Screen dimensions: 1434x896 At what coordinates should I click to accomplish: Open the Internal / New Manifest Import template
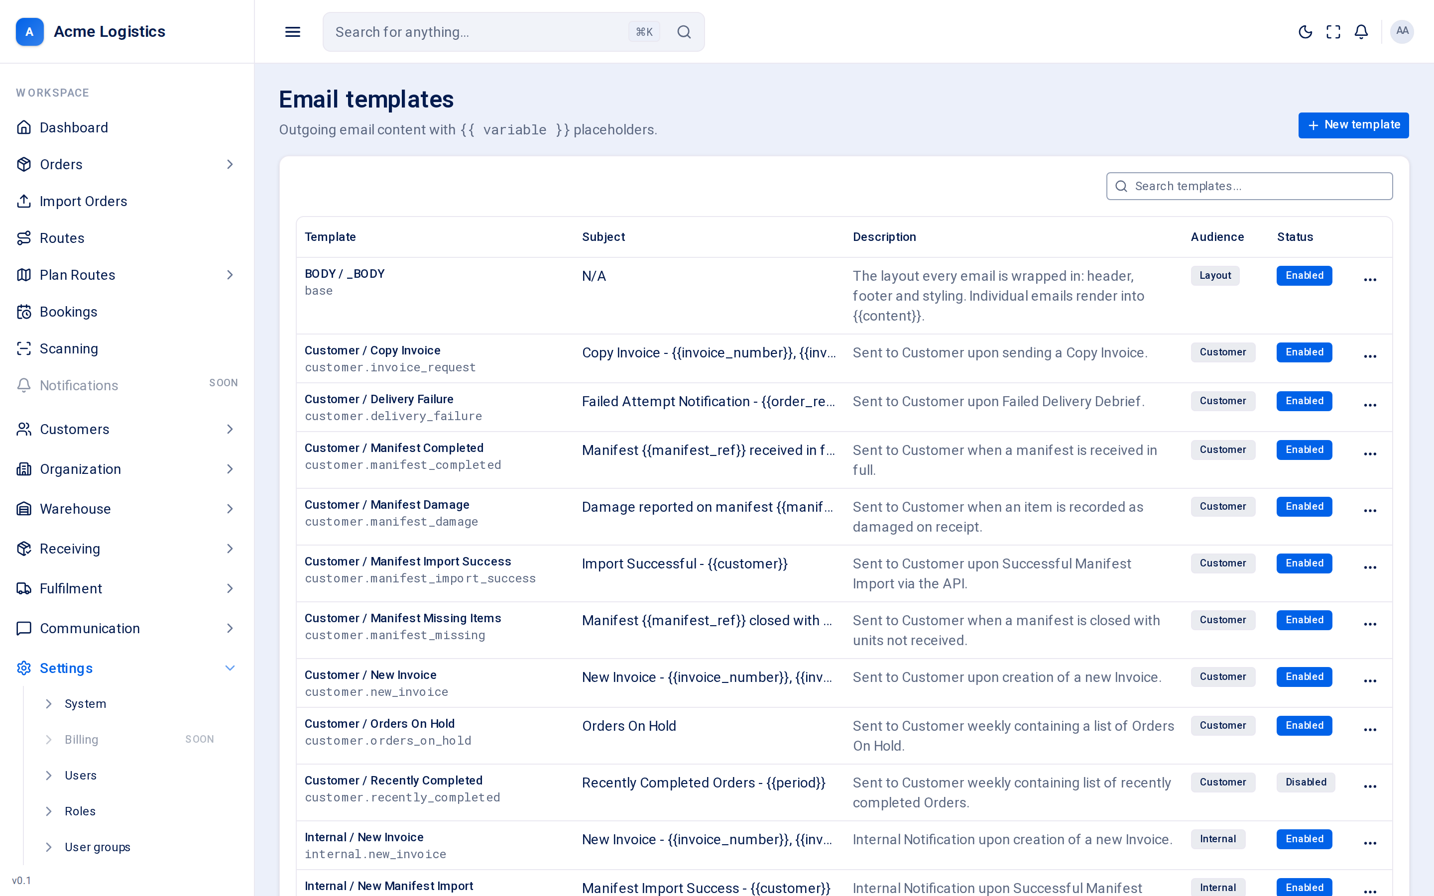[389, 886]
